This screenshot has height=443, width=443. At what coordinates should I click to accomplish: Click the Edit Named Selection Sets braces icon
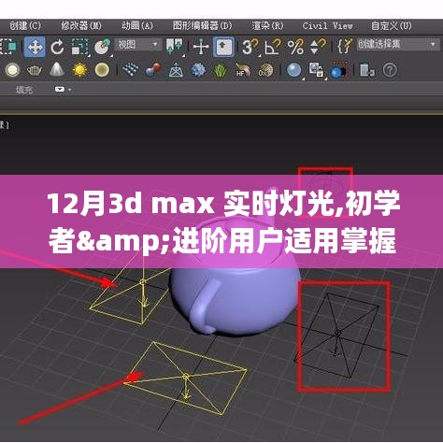click(x=345, y=47)
